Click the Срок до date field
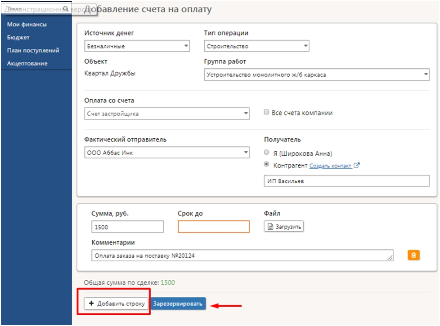440x326 pixels. pos(214,227)
